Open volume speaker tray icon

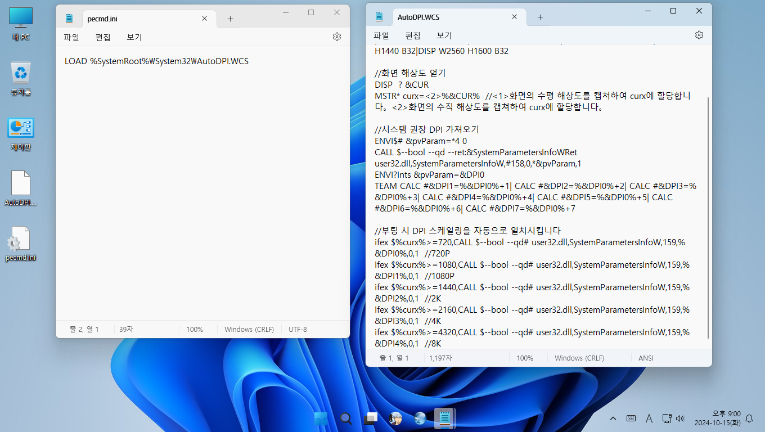(x=680, y=418)
